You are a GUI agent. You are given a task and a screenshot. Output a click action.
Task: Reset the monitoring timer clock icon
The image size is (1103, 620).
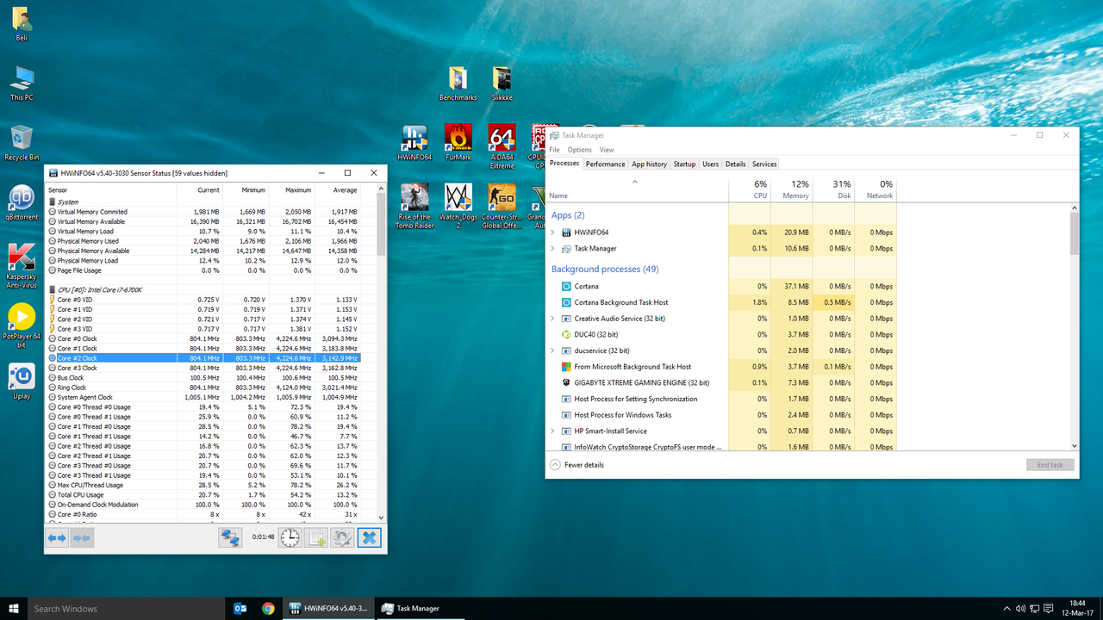pos(289,537)
